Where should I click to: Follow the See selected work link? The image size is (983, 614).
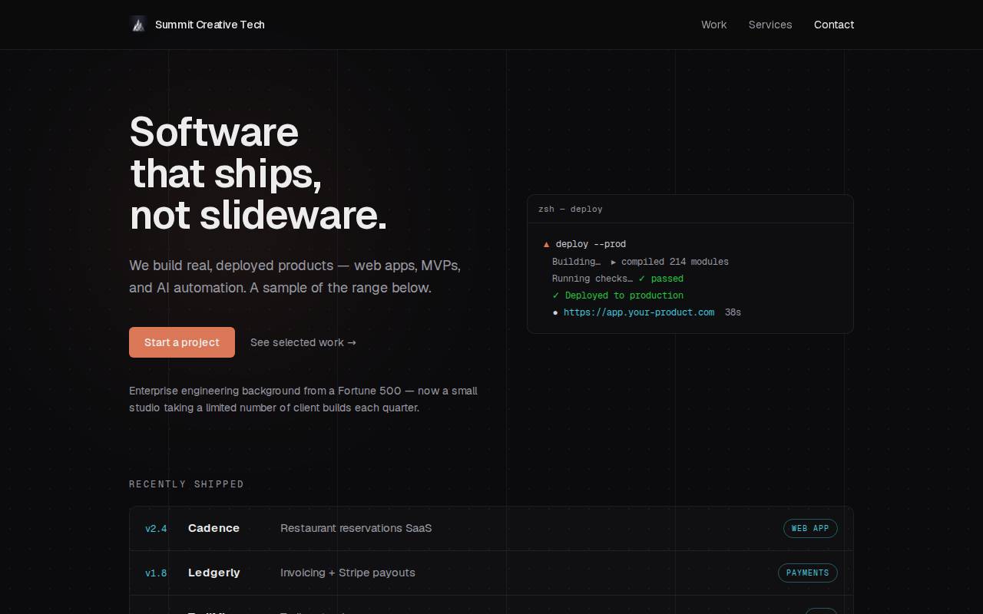coord(303,342)
